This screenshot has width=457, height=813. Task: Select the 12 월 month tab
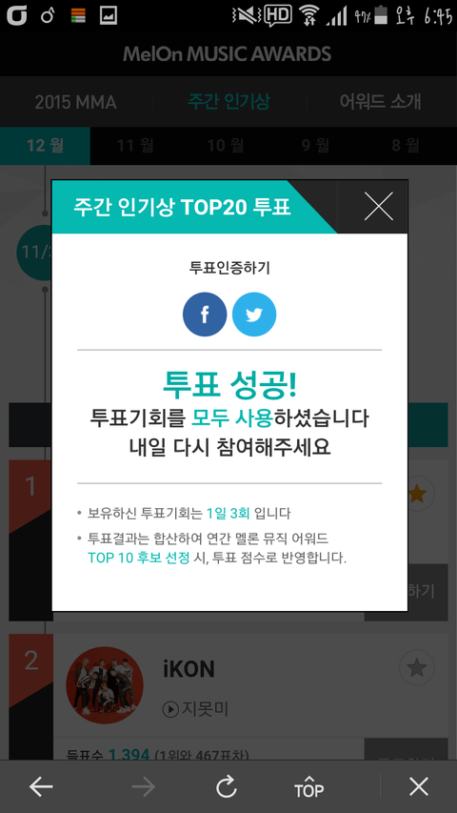pyautogui.click(x=45, y=146)
